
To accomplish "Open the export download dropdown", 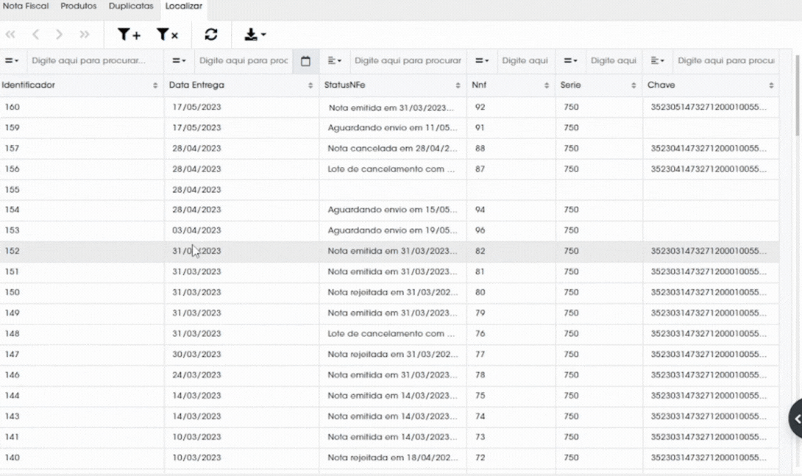I will pyautogui.click(x=255, y=35).
